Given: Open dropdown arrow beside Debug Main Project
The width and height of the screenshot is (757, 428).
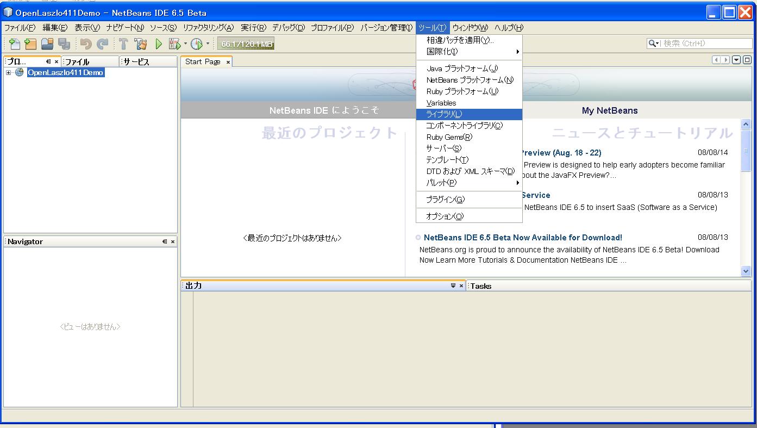Looking at the screenshot, I should (x=185, y=44).
